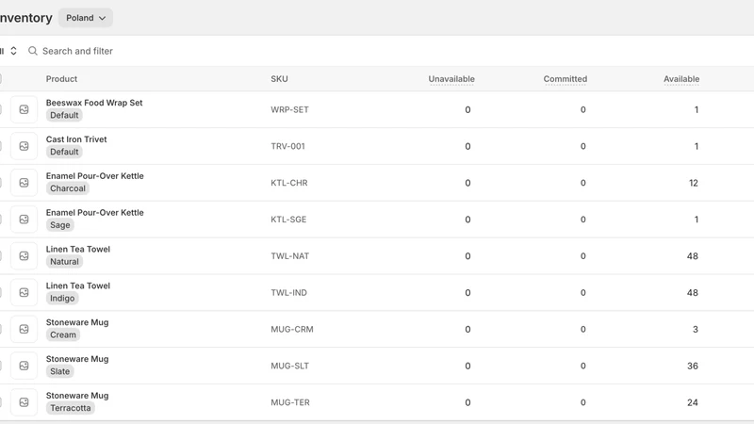754x424 pixels.
Task: Click SKU MUG-TER
Action: click(290, 402)
